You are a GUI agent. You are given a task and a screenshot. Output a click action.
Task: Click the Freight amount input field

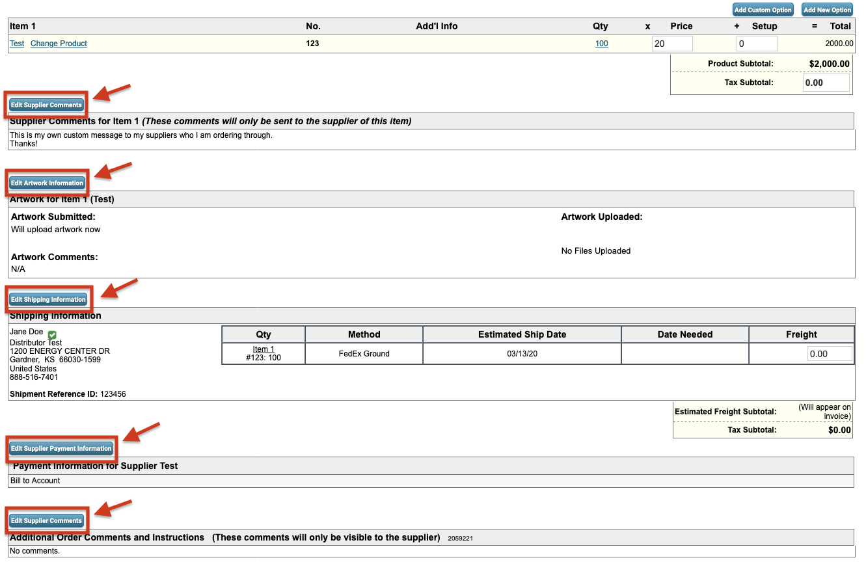(829, 354)
